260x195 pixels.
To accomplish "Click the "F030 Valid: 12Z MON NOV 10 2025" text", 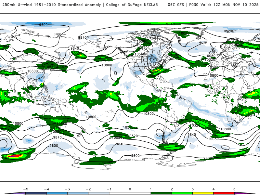I will pos(224,5).
